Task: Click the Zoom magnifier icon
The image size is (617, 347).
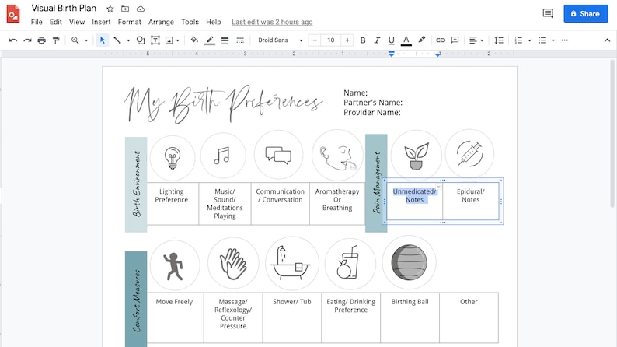Action: (75, 40)
